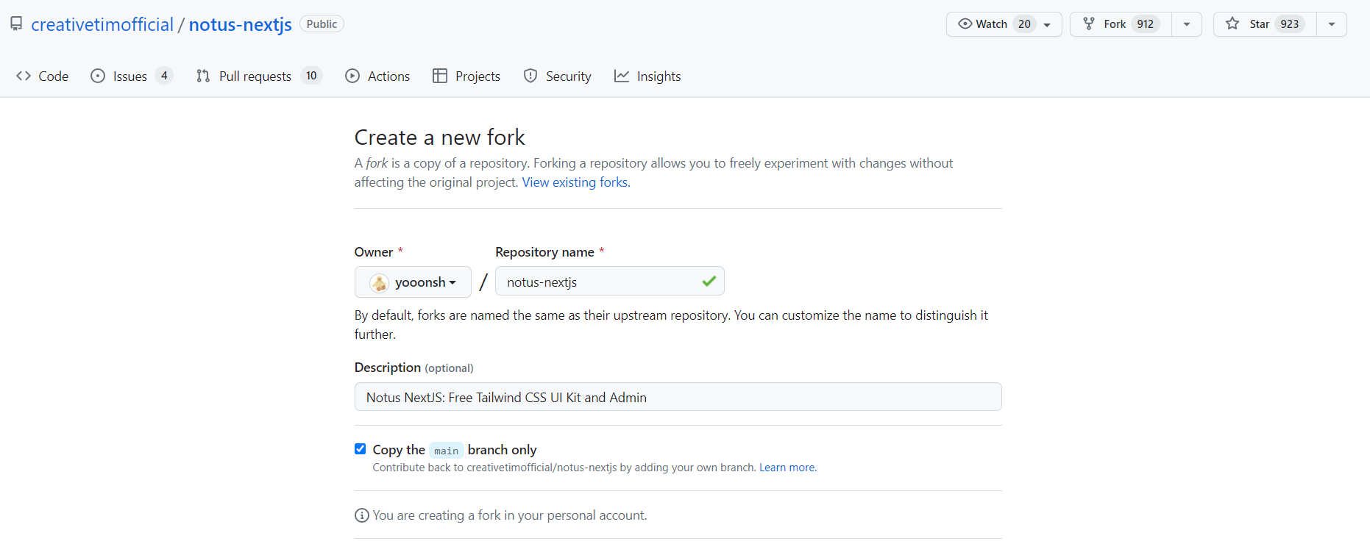Open the Code tab
The height and width of the screenshot is (544, 1370).
(x=43, y=76)
